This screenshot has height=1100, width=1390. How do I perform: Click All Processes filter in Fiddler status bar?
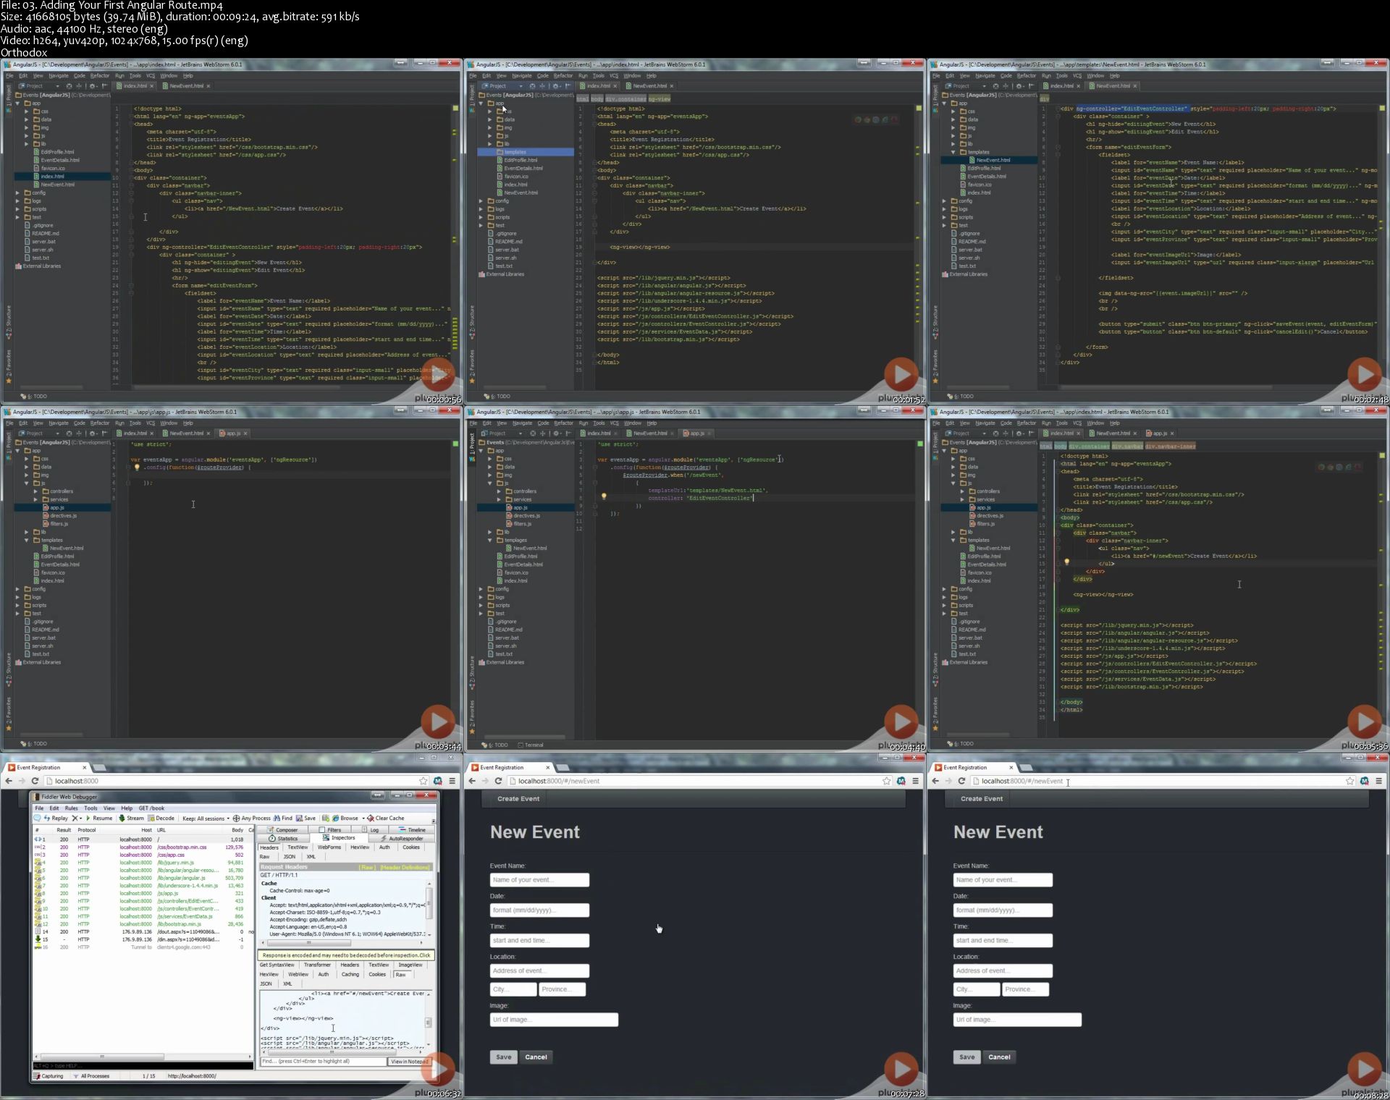click(x=92, y=1076)
